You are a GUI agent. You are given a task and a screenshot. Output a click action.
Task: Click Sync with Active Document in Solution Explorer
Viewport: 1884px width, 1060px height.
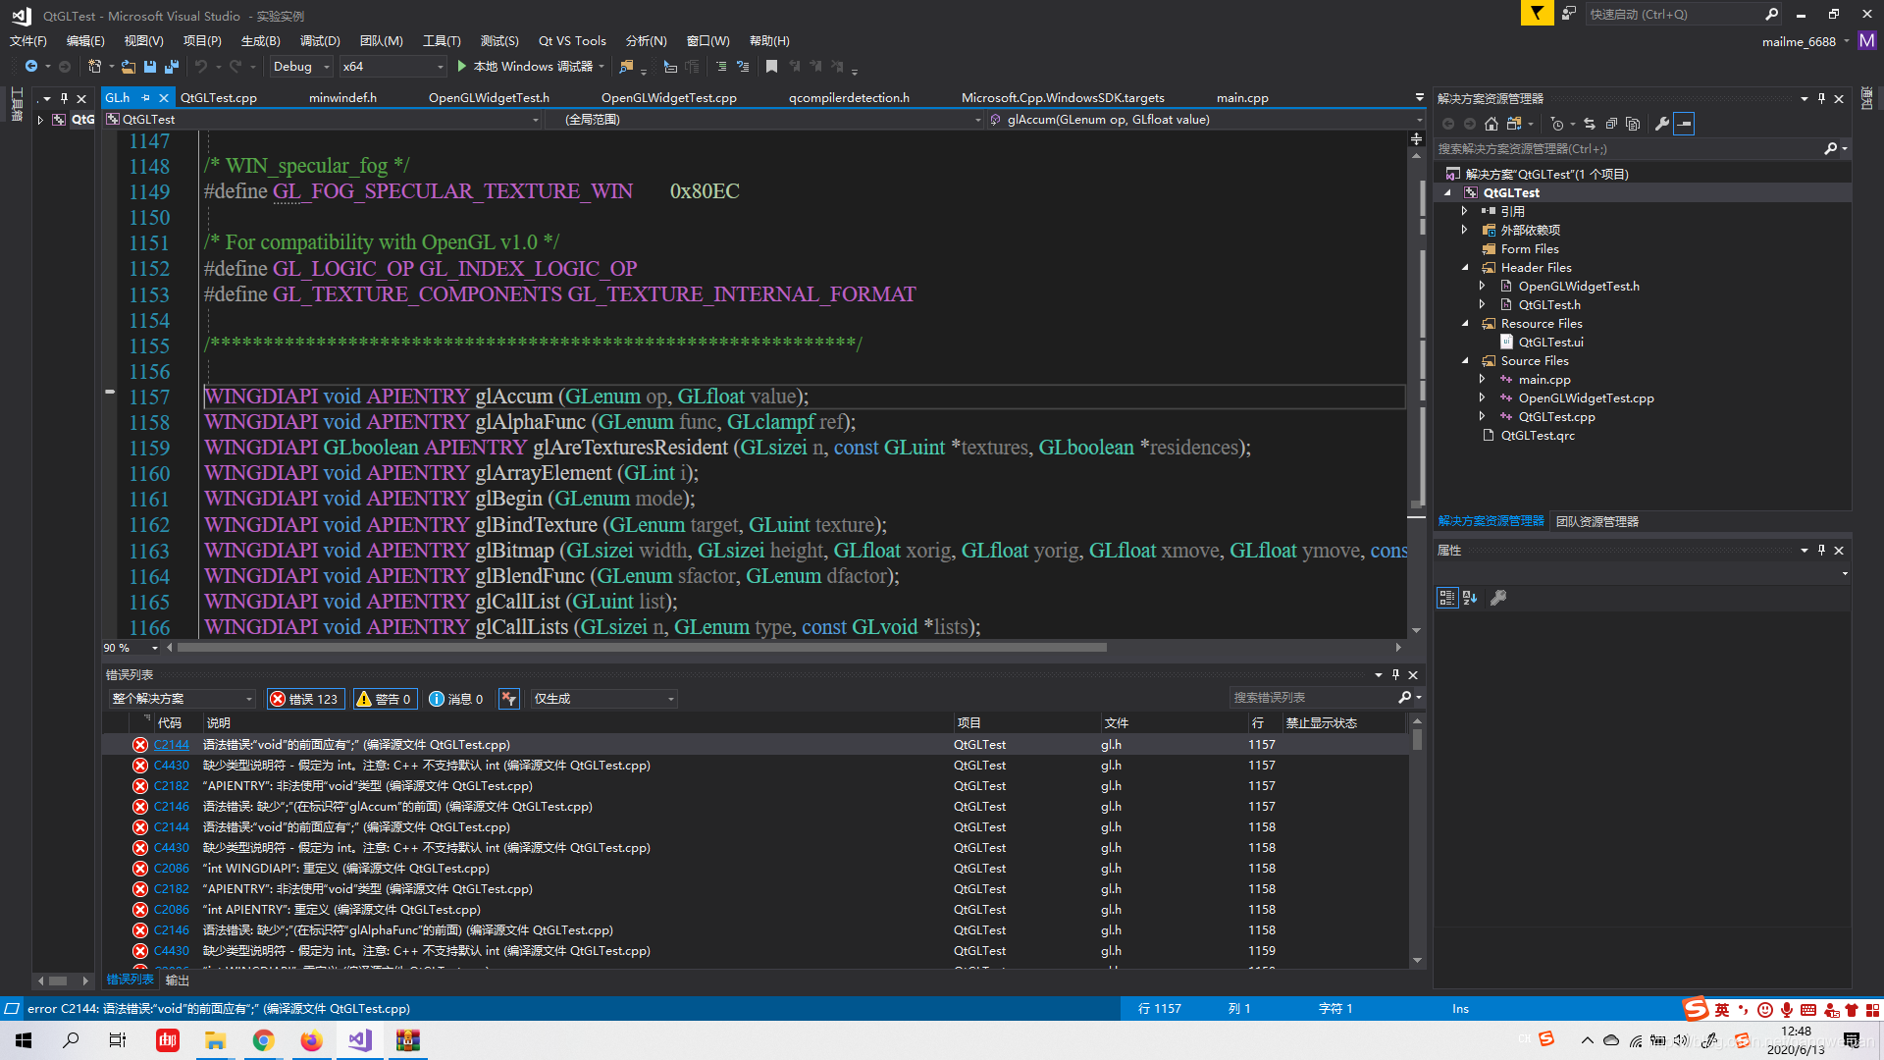[x=1590, y=124]
